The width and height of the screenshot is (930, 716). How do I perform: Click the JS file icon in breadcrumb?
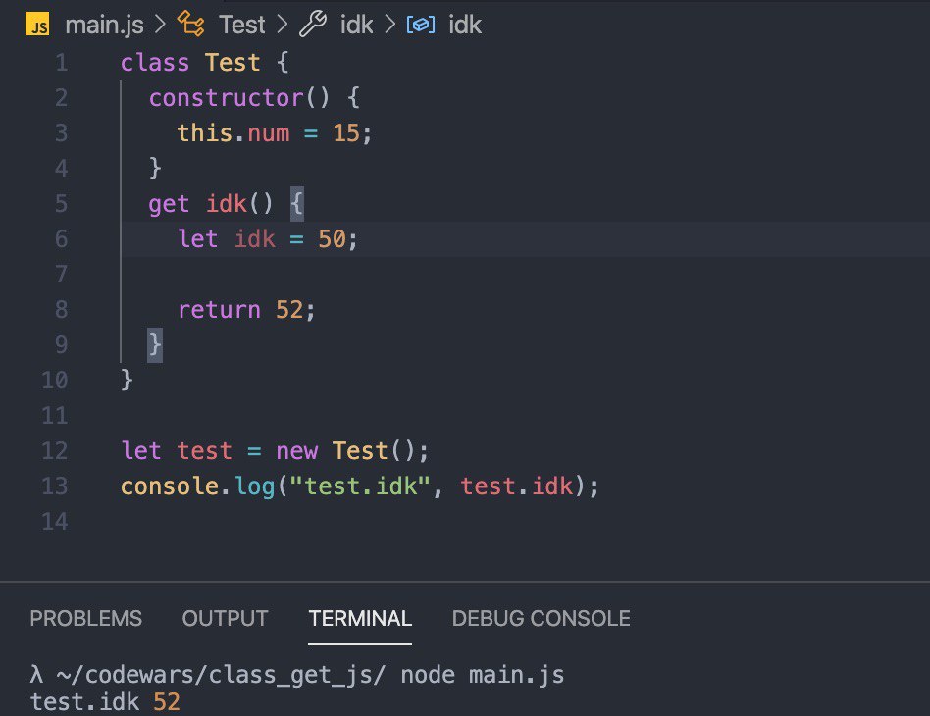point(37,25)
